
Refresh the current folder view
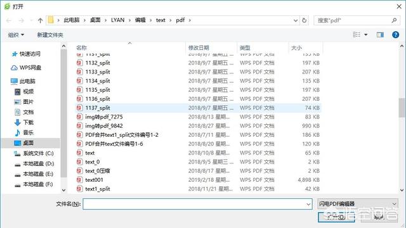click(304, 20)
